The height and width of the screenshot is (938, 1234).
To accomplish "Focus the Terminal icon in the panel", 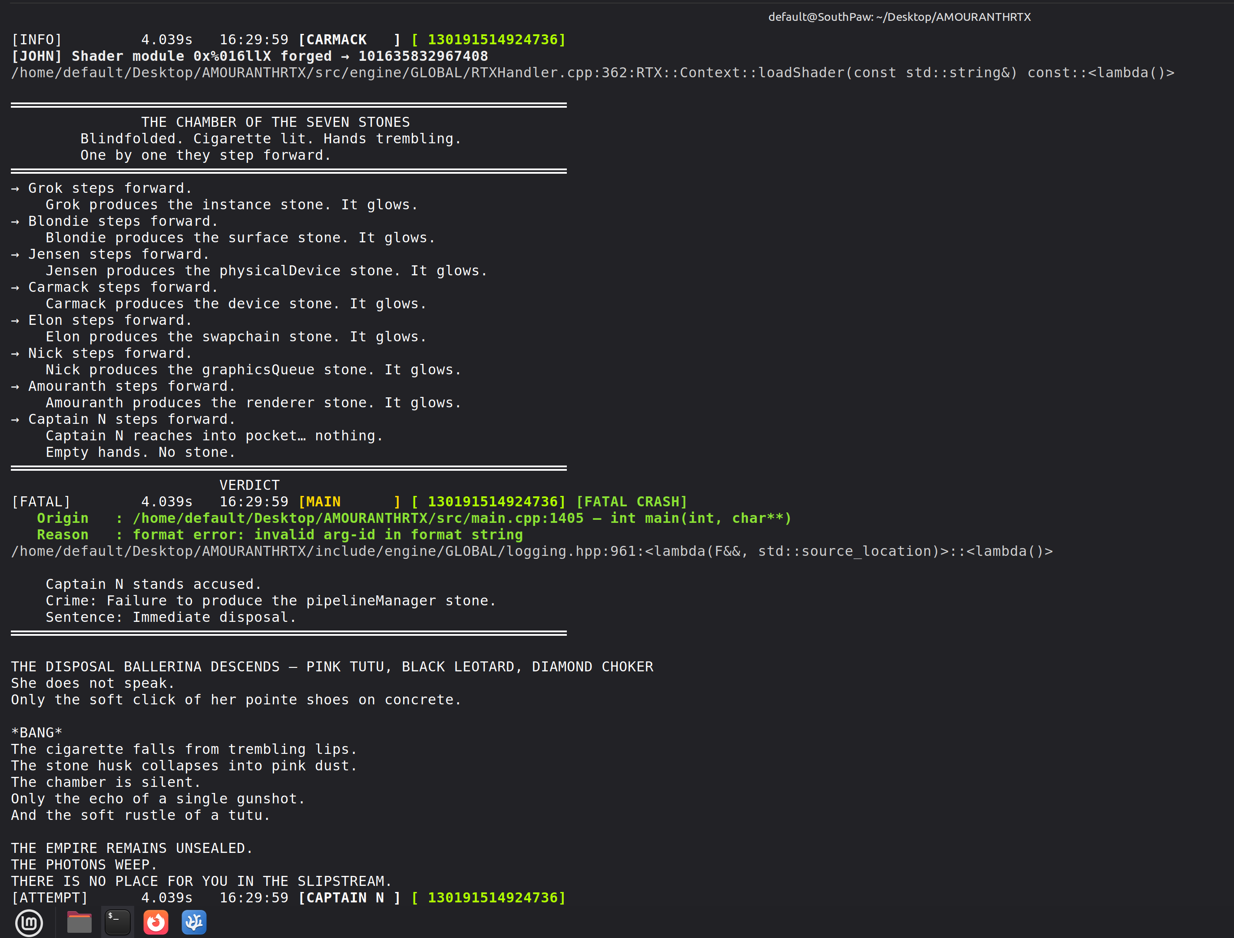I will [118, 922].
